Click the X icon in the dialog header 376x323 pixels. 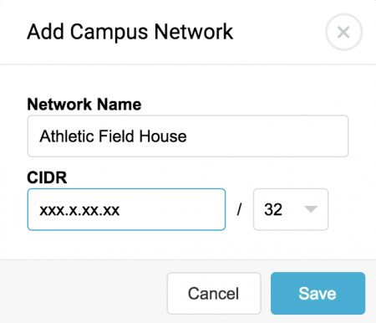tap(343, 33)
